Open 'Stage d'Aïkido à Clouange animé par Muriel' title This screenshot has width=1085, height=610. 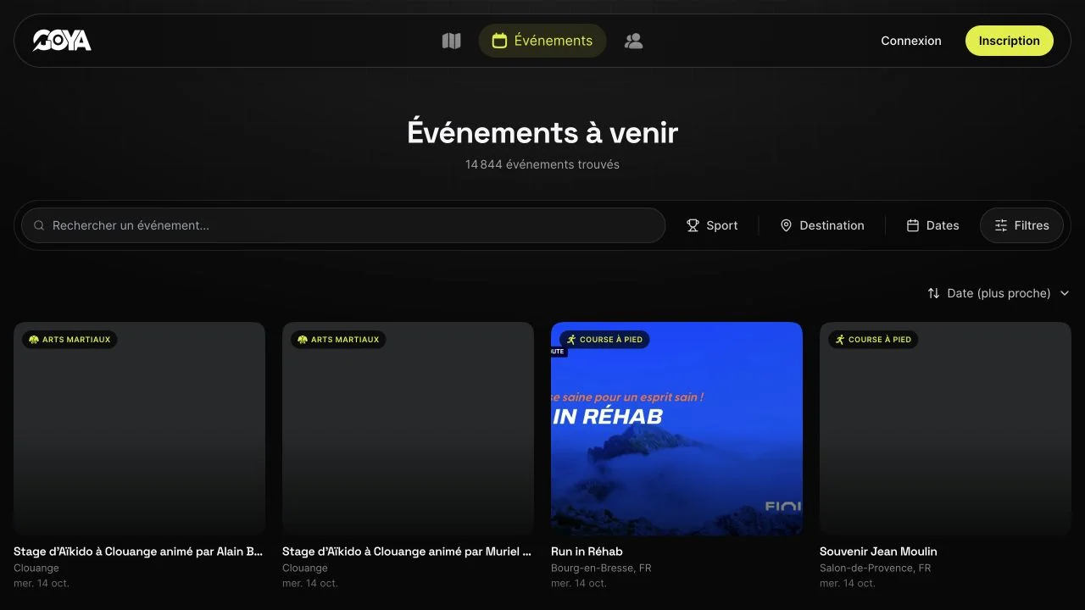[407, 552]
